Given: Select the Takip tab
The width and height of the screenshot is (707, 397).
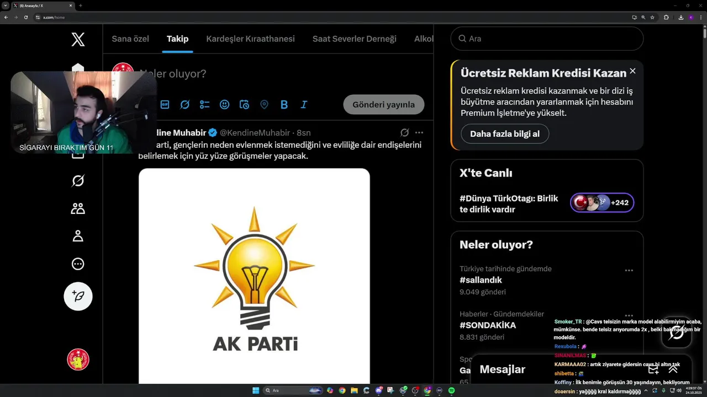Looking at the screenshot, I should pyautogui.click(x=177, y=39).
